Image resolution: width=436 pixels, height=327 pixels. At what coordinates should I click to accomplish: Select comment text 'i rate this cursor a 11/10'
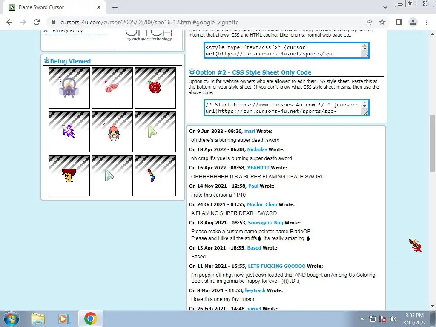point(218,195)
